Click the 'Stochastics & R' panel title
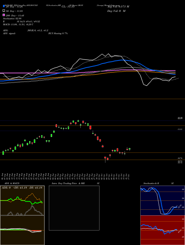The width and height of the screenshot is (185, 245). point(151,183)
